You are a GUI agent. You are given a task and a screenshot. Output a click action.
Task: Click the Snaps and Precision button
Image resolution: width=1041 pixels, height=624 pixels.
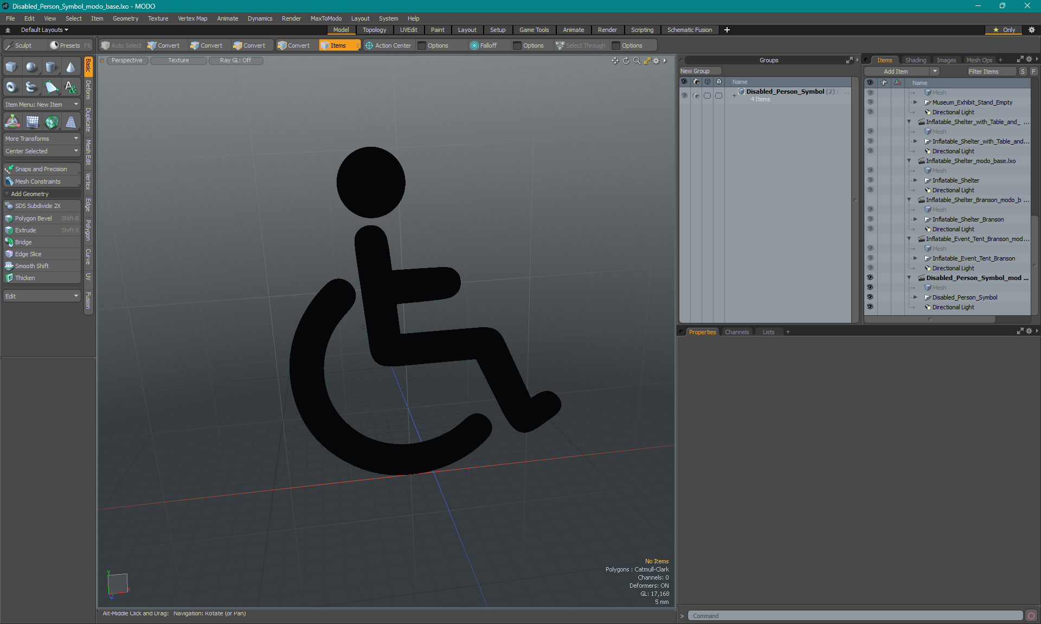coord(42,169)
